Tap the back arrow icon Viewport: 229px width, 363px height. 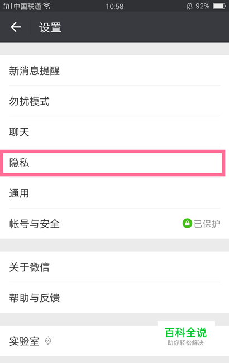16,27
